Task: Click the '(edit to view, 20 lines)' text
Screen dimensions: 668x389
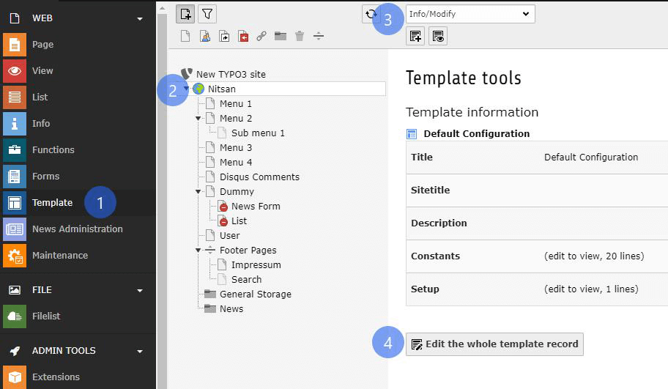Action: coord(594,256)
